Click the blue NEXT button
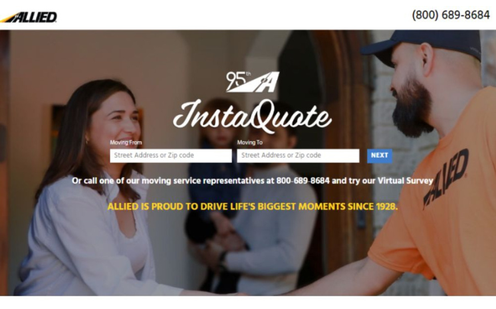This screenshot has width=496, height=309. coord(380,155)
